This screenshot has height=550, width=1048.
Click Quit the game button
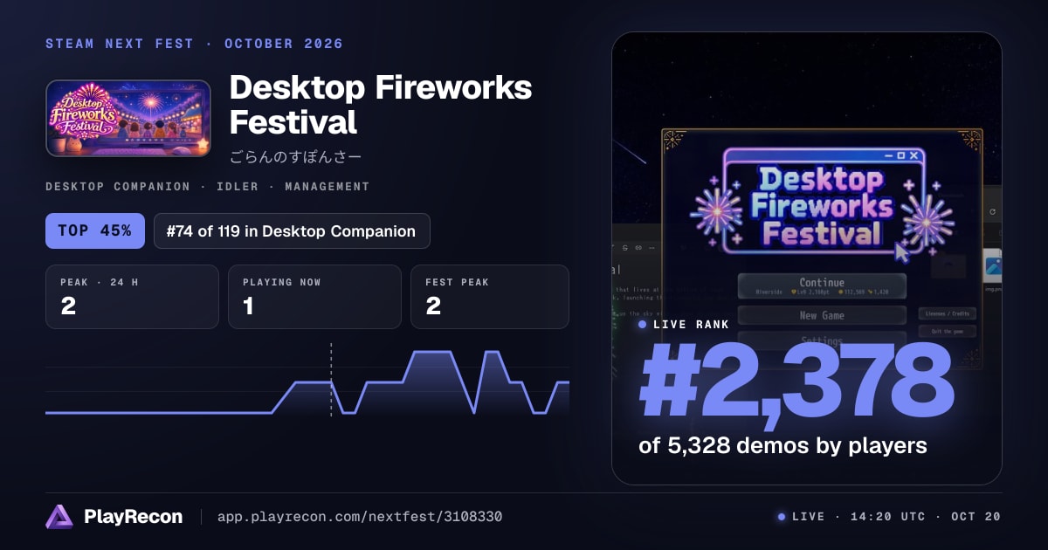pos(947,332)
